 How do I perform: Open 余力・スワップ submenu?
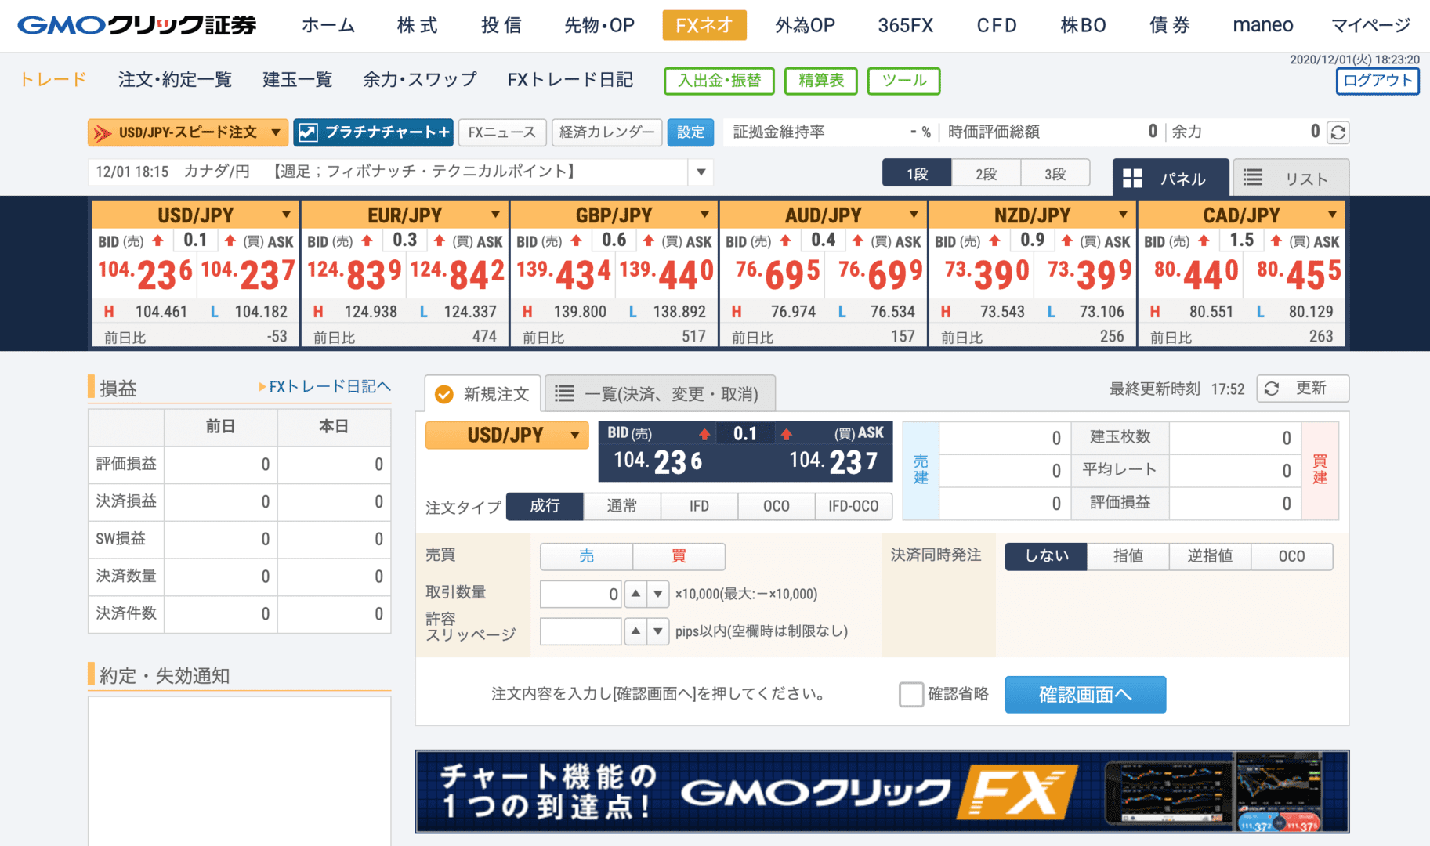[x=420, y=80]
